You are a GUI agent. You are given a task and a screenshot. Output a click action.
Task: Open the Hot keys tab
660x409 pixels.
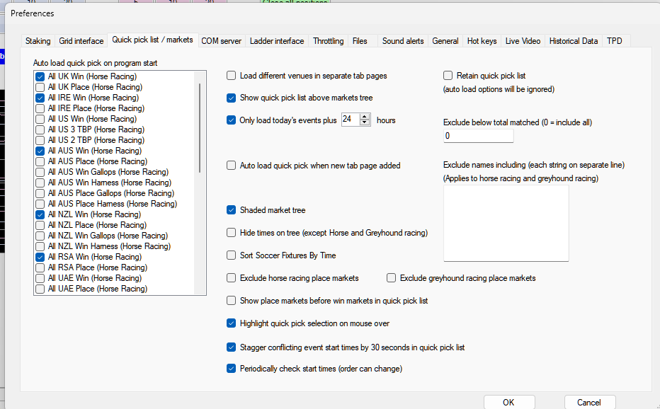click(x=482, y=41)
